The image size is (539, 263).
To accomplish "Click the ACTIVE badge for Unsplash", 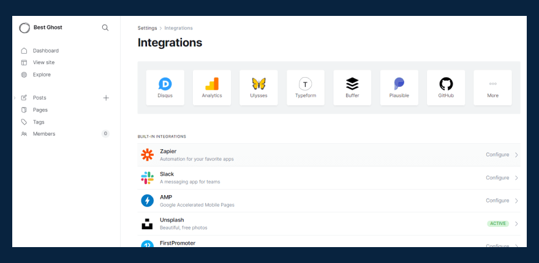I will click(x=498, y=223).
